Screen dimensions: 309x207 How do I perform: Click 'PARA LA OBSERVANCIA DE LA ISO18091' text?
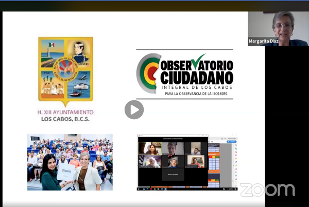pyautogui.click(x=196, y=94)
